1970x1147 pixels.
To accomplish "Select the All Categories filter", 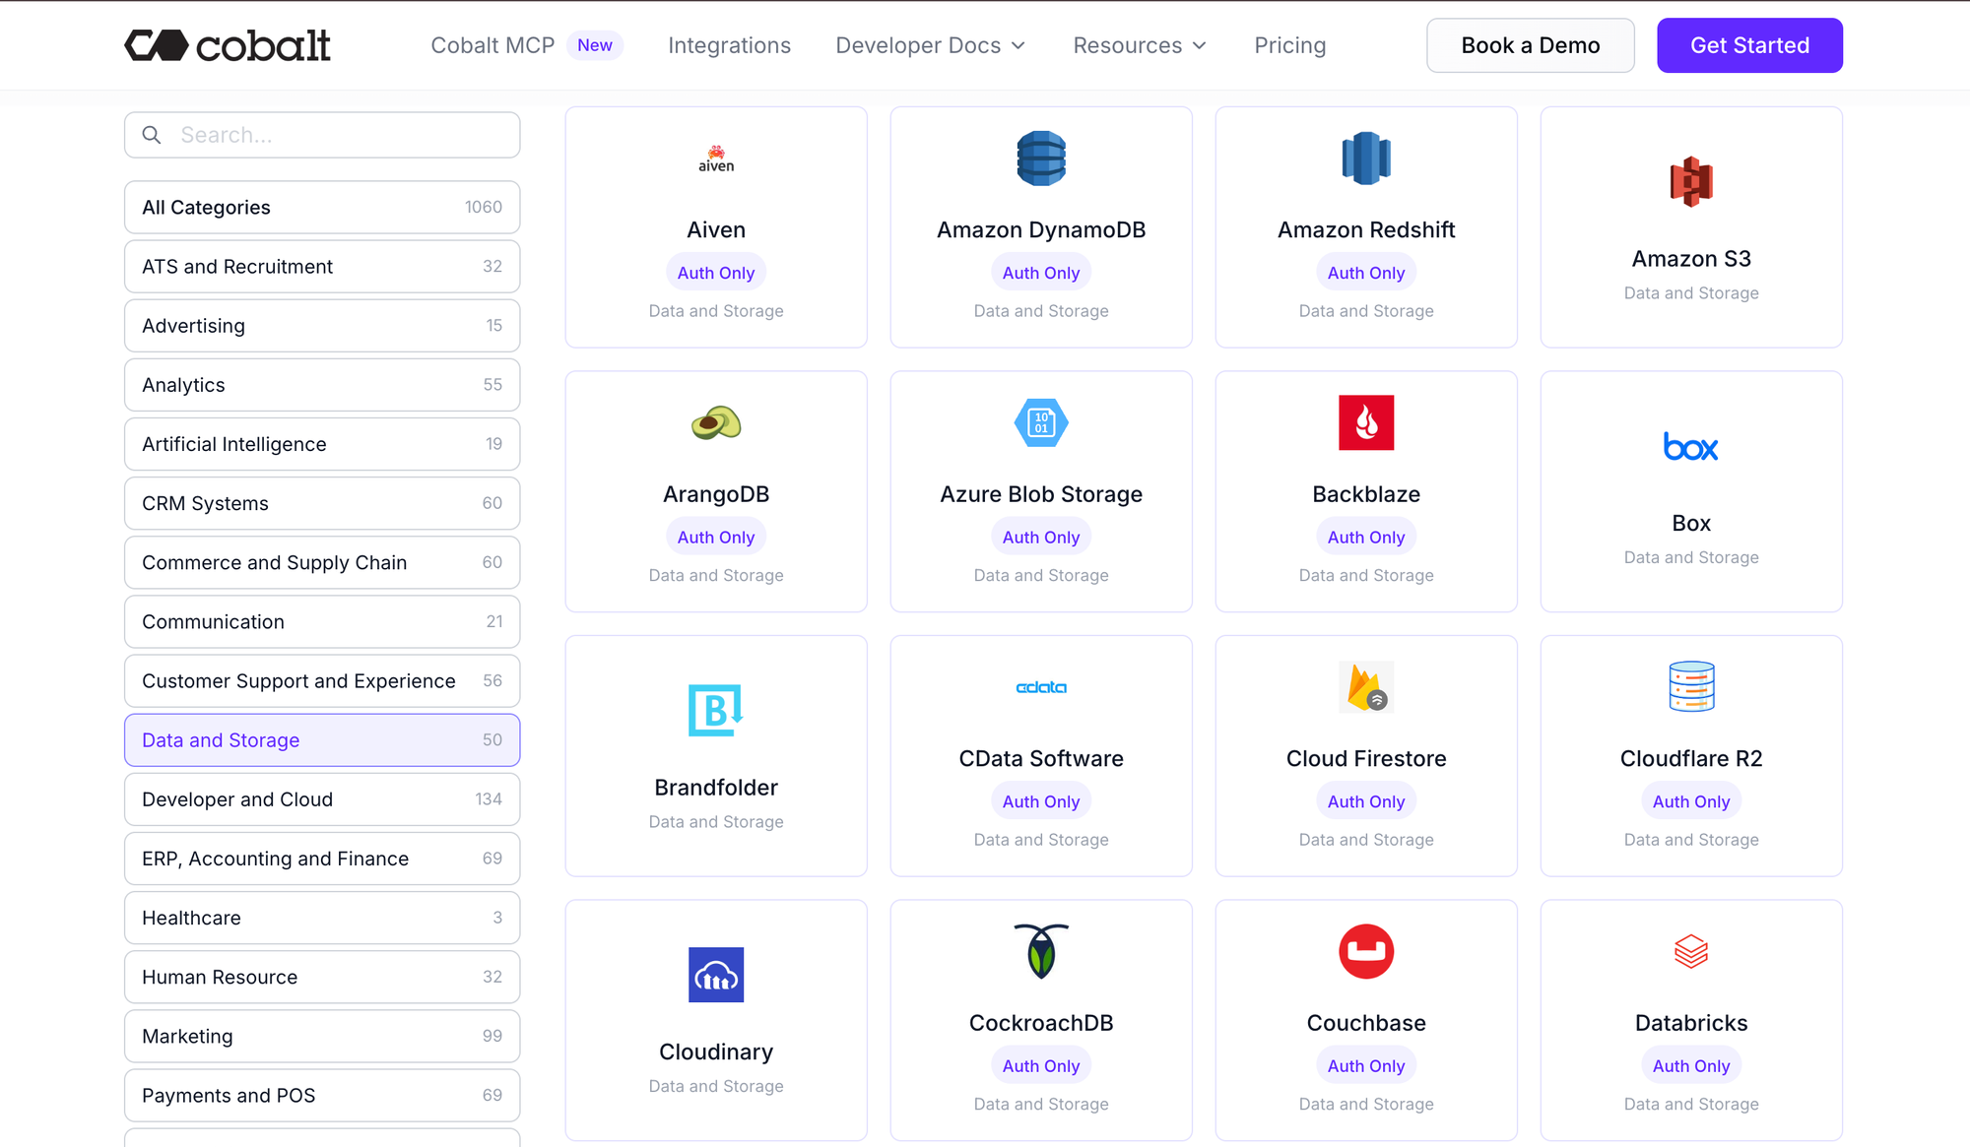I will click(322, 207).
